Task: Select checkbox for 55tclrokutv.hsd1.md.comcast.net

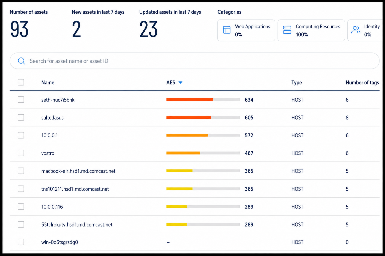Action: pyautogui.click(x=21, y=224)
